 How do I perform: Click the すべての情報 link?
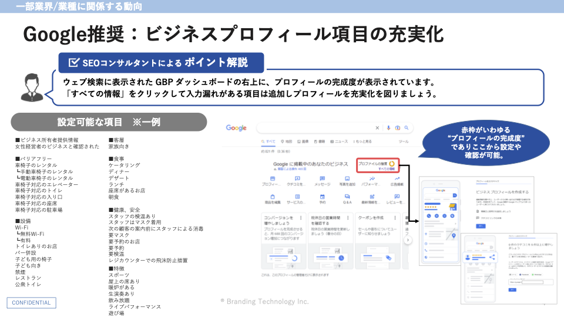[387, 169]
